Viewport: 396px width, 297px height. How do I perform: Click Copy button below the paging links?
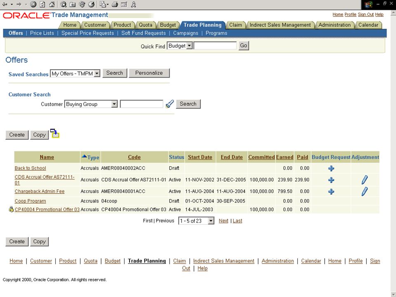(40, 241)
